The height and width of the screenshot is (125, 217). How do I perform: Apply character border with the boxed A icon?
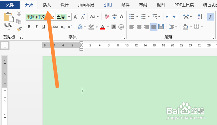pos(121,17)
